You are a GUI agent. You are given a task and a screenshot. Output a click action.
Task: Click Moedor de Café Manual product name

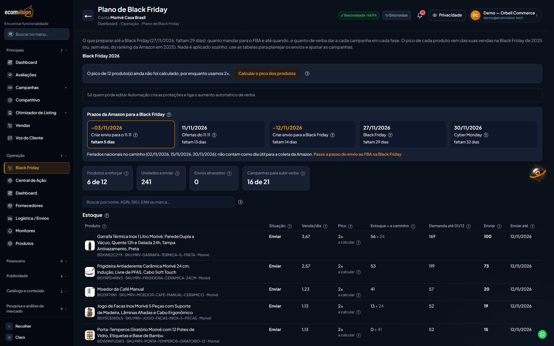click(120, 289)
